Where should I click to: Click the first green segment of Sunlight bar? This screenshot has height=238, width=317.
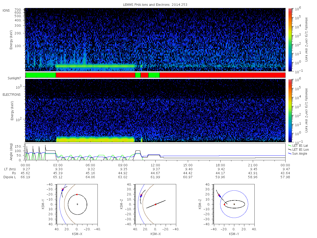pos(41,75)
